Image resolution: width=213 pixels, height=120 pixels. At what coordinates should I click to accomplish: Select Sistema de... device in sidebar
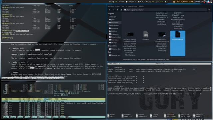[x=114, y=49]
